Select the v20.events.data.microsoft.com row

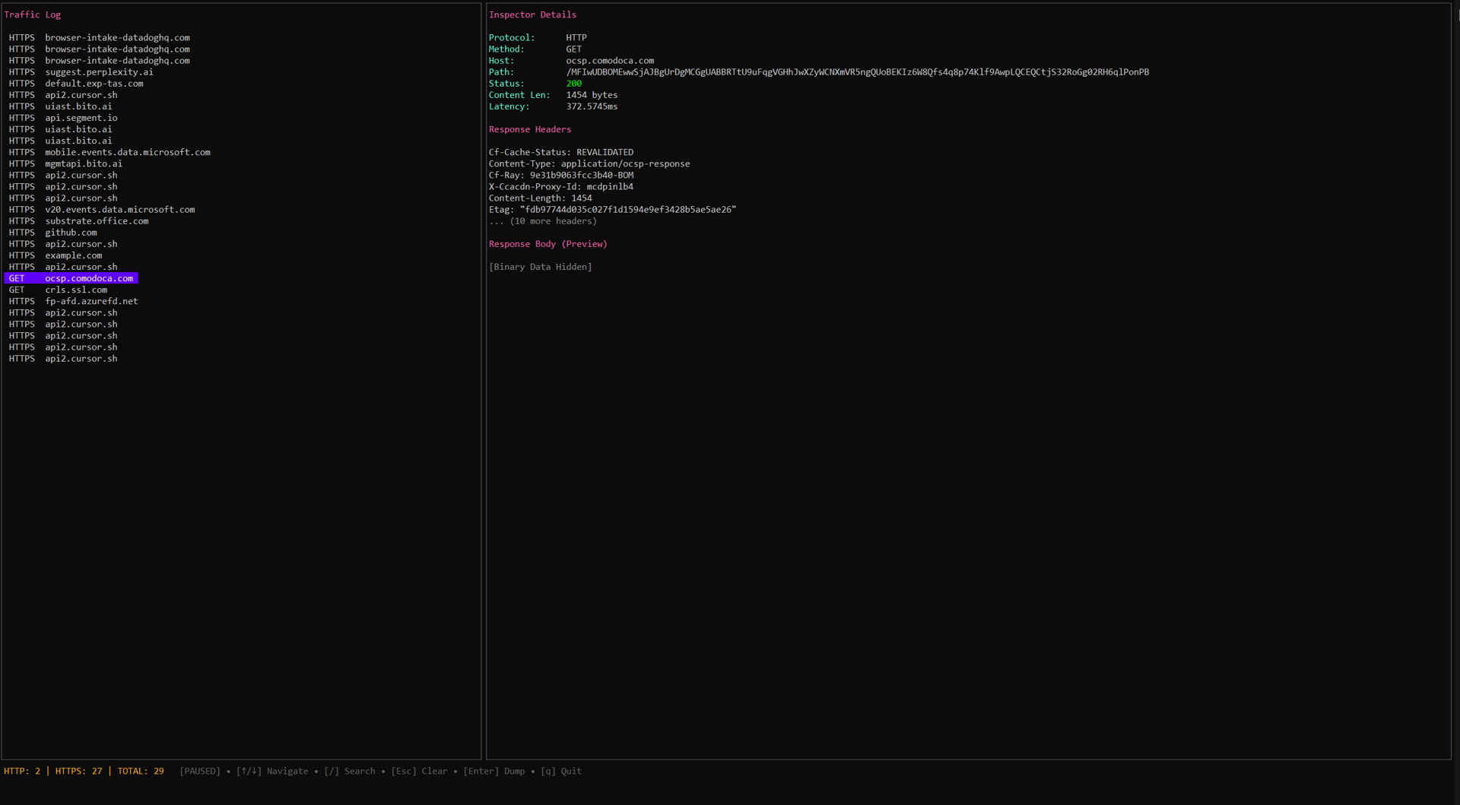(x=119, y=209)
